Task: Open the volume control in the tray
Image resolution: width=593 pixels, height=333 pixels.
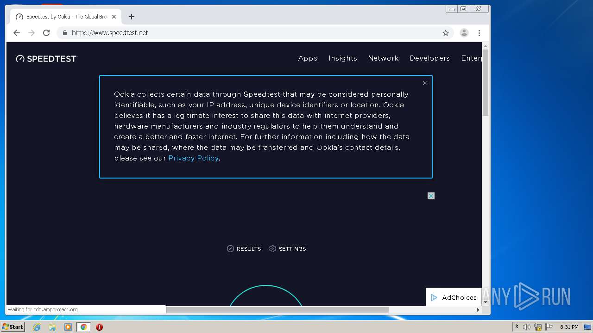Action: [527, 327]
